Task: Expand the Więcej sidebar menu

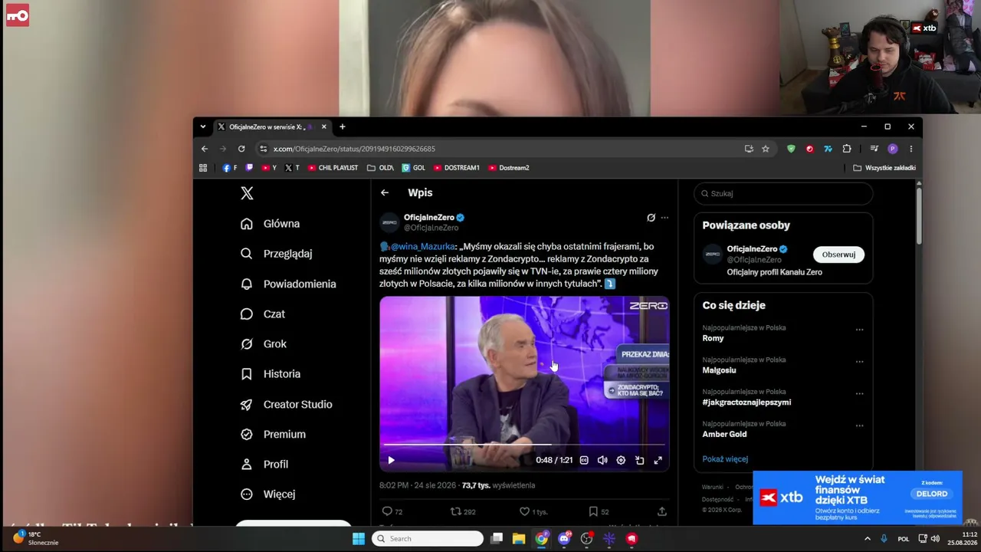Action: click(x=267, y=495)
